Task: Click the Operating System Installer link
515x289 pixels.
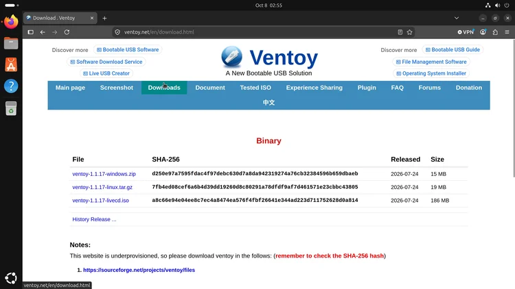Action: click(431, 73)
